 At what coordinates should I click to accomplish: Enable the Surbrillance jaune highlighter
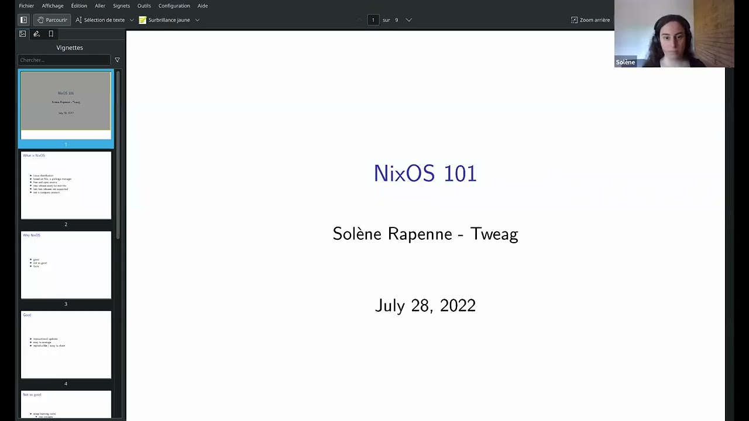pos(164,20)
